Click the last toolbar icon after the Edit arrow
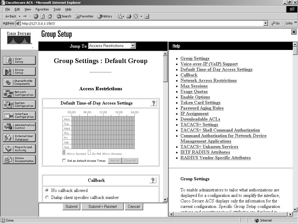Screen dimensions: 298x223 tap(147, 16)
